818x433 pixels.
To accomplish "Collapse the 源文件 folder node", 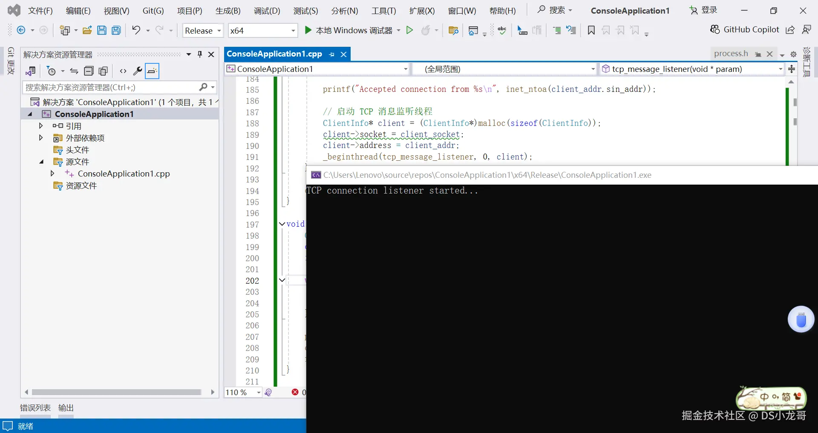I will pyautogui.click(x=41, y=162).
